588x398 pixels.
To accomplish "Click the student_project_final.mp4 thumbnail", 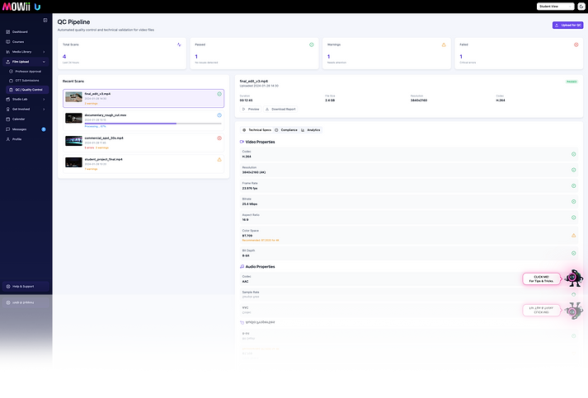I will point(73,162).
